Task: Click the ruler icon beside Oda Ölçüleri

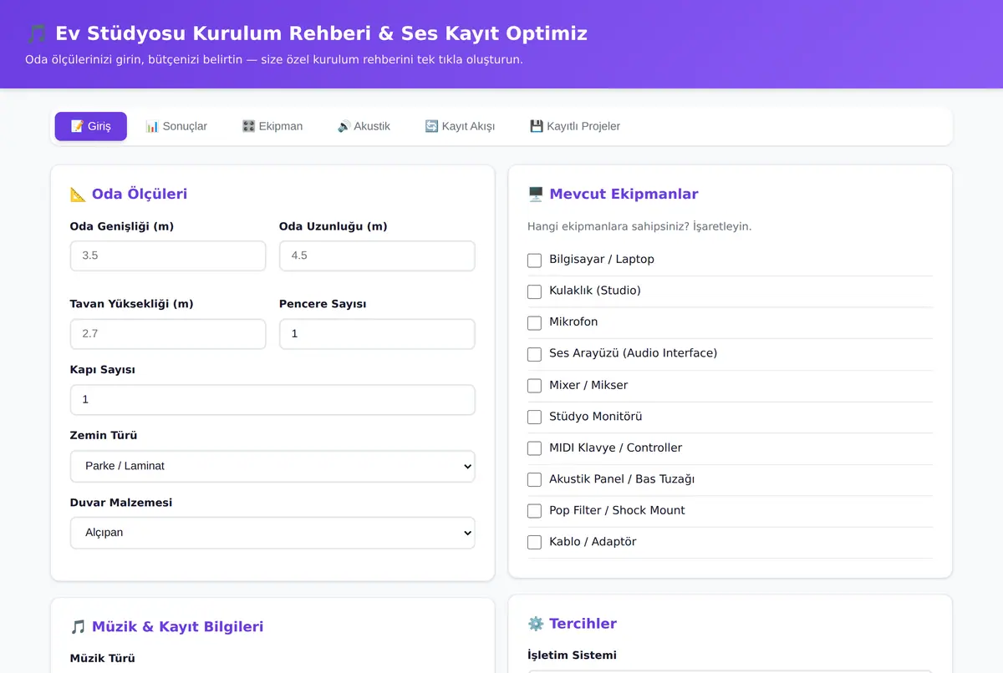Action: (79, 195)
